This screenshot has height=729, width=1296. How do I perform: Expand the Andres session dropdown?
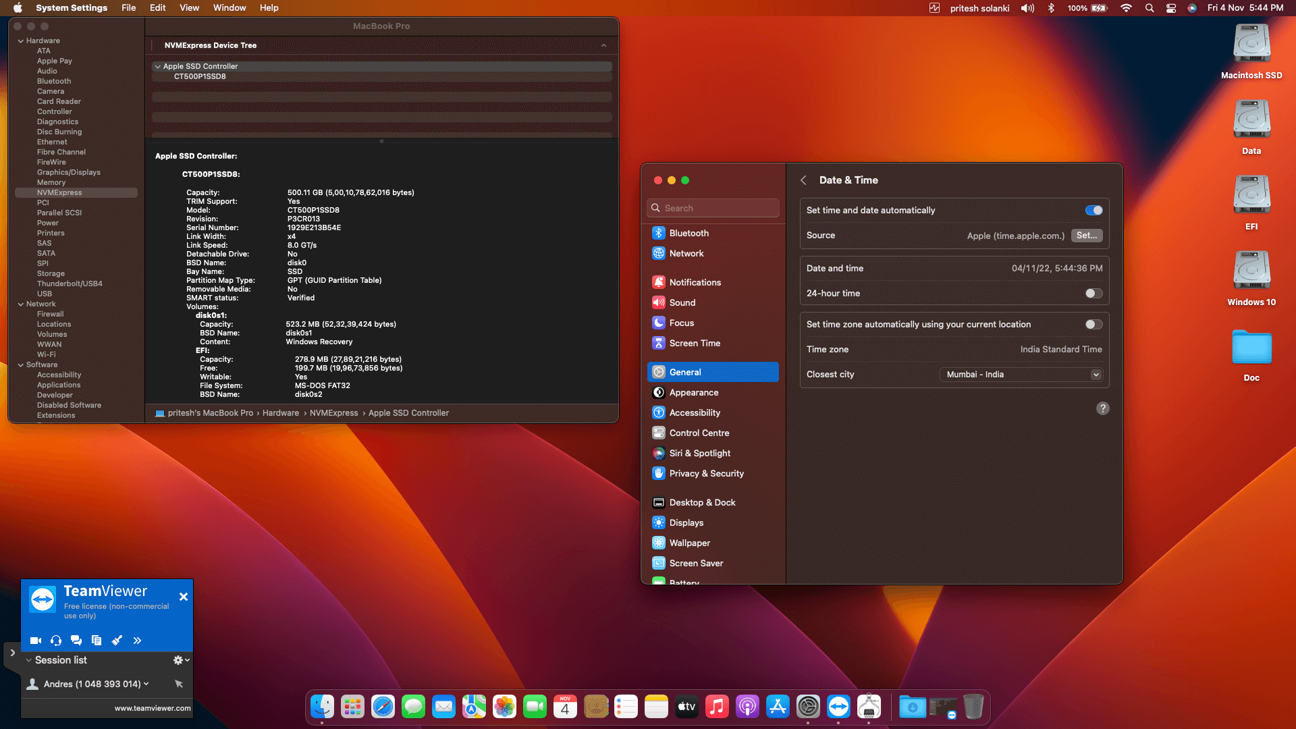coord(146,684)
